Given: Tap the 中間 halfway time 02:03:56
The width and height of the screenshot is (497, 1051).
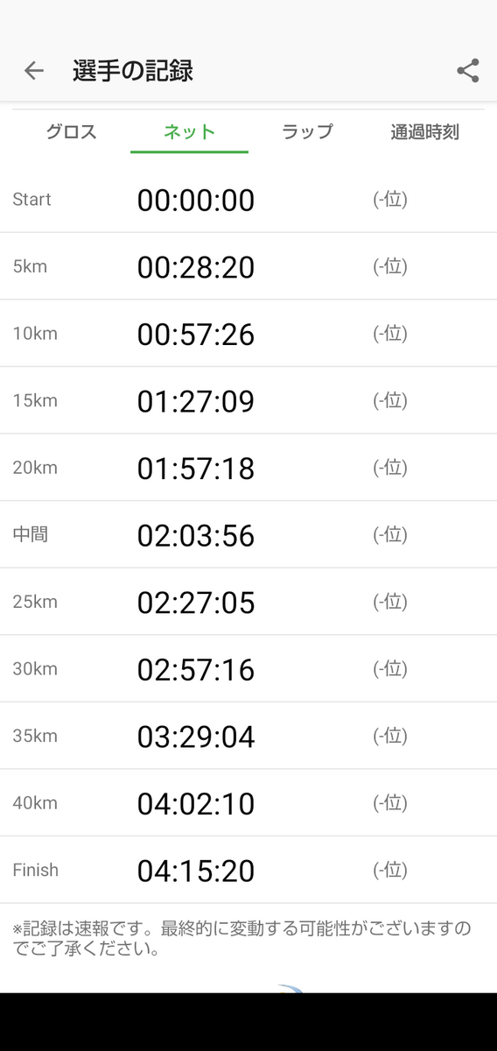Looking at the screenshot, I should (196, 535).
